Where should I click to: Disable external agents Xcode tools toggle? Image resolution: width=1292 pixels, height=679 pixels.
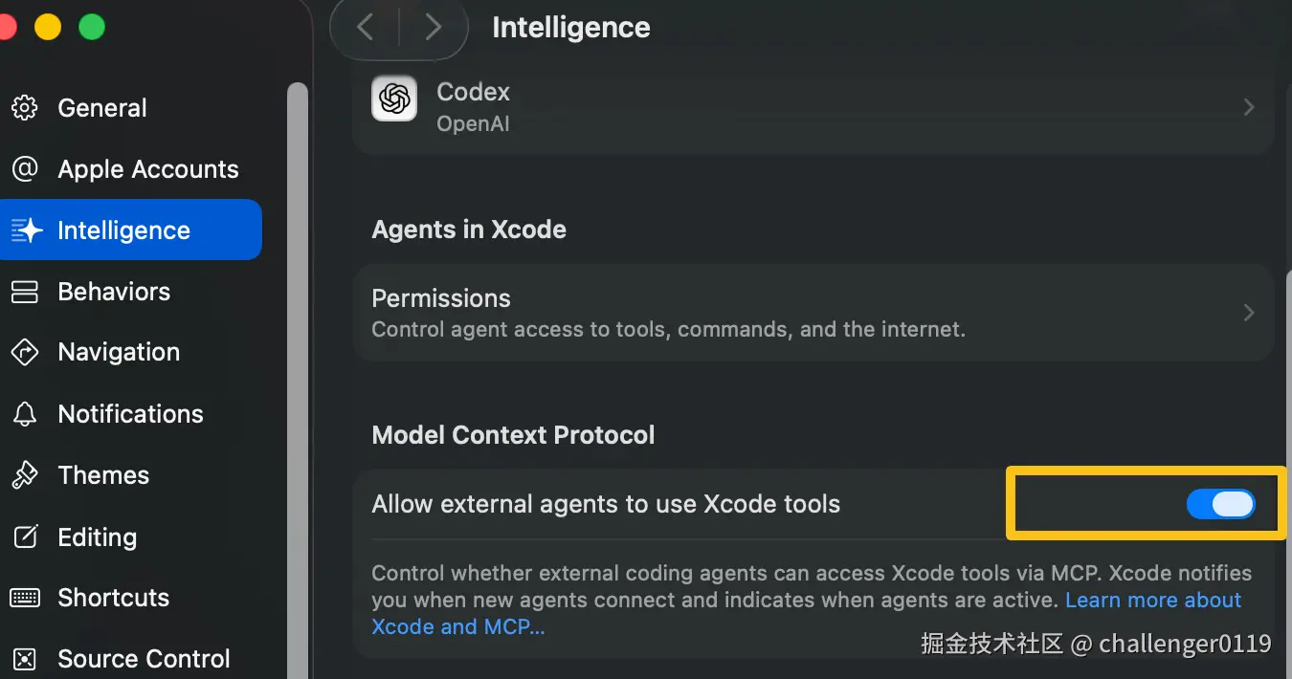(x=1220, y=504)
